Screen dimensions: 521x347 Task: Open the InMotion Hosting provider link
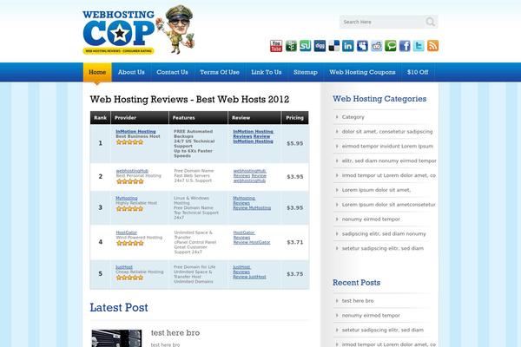[x=135, y=132]
